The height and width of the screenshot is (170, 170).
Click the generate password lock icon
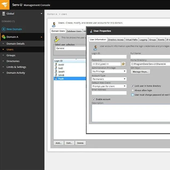(x=123, y=64)
